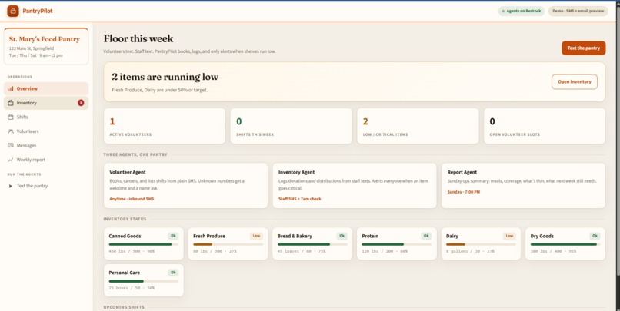620x311 pixels.
Task: Click the '123 Main St, Springfield' address
Action: 32,48
